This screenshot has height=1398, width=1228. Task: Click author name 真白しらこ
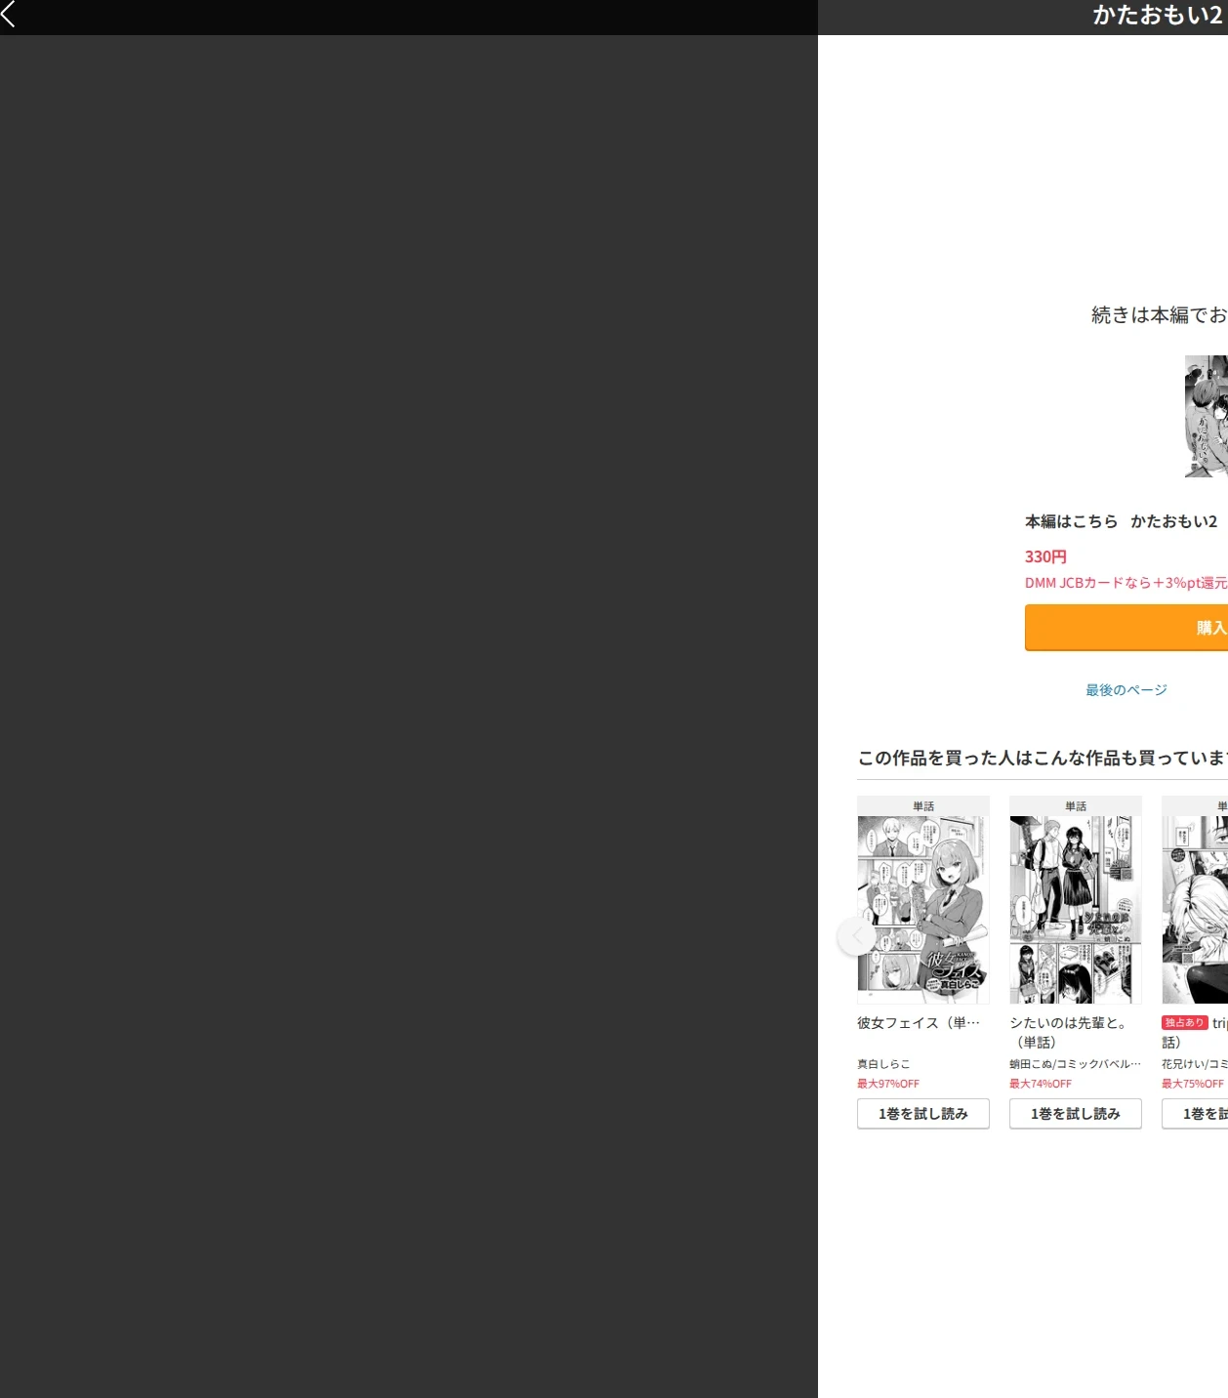[883, 1063]
